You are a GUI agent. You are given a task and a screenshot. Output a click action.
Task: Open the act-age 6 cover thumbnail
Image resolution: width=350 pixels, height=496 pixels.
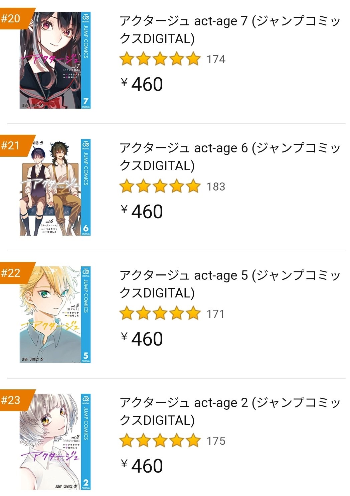point(55,188)
